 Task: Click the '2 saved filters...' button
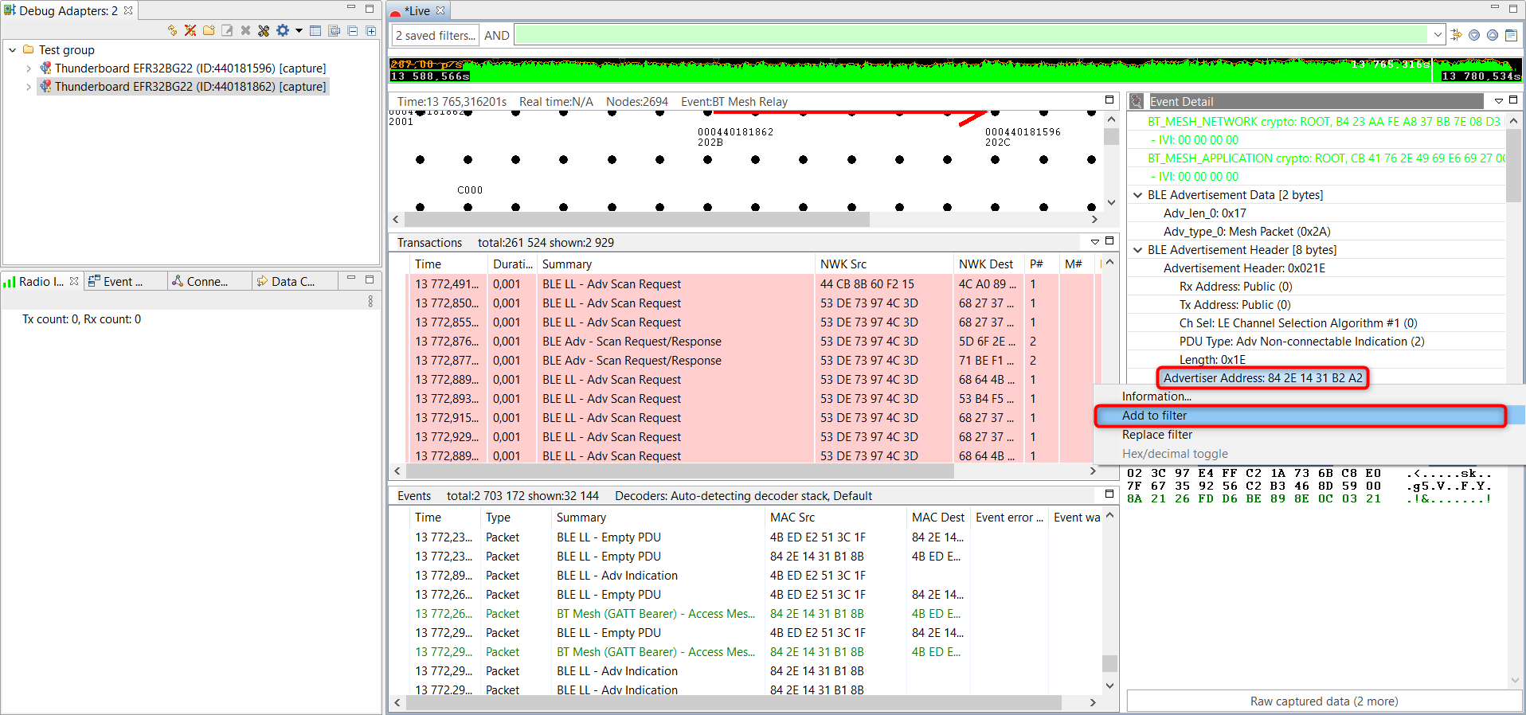point(436,35)
